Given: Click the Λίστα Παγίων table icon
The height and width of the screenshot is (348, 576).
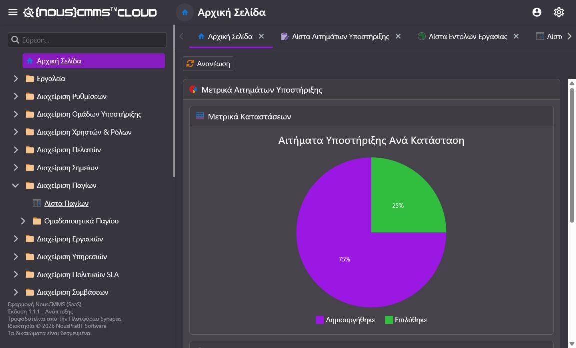Looking at the screenshot, I should tap(37, 203).
